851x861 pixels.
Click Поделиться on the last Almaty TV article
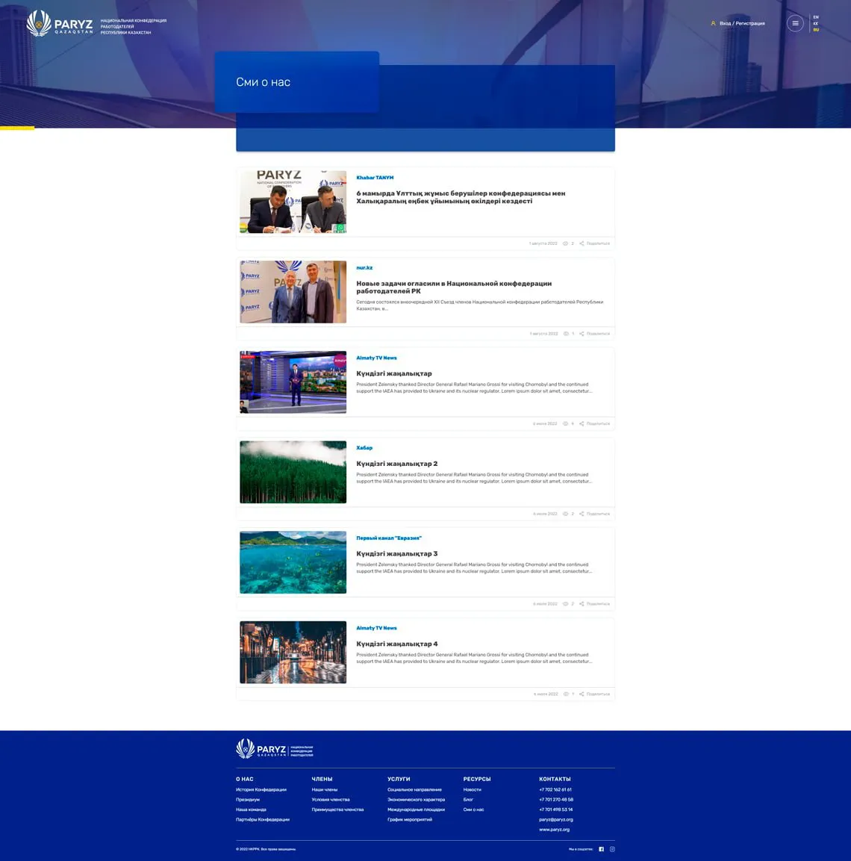pyautogui.click(x=598, y=694)
